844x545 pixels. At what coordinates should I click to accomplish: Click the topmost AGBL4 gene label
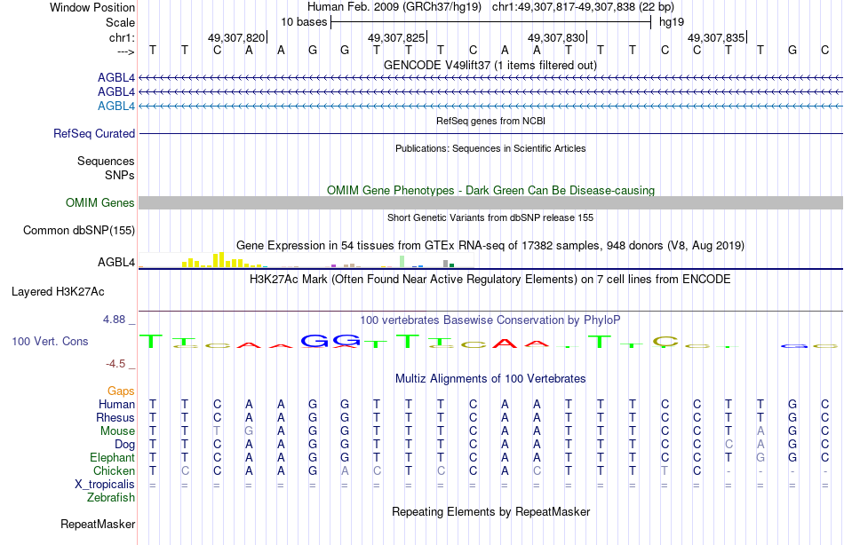116,77
